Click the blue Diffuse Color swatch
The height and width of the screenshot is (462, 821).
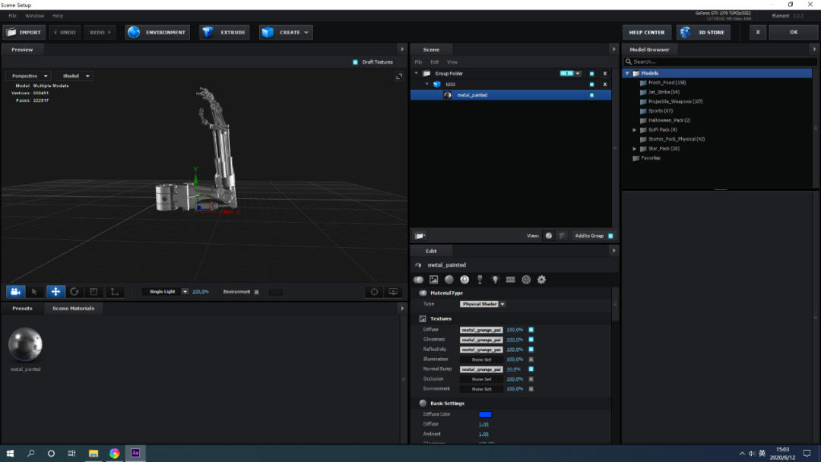pyautogui.click(x=485, y=414)
